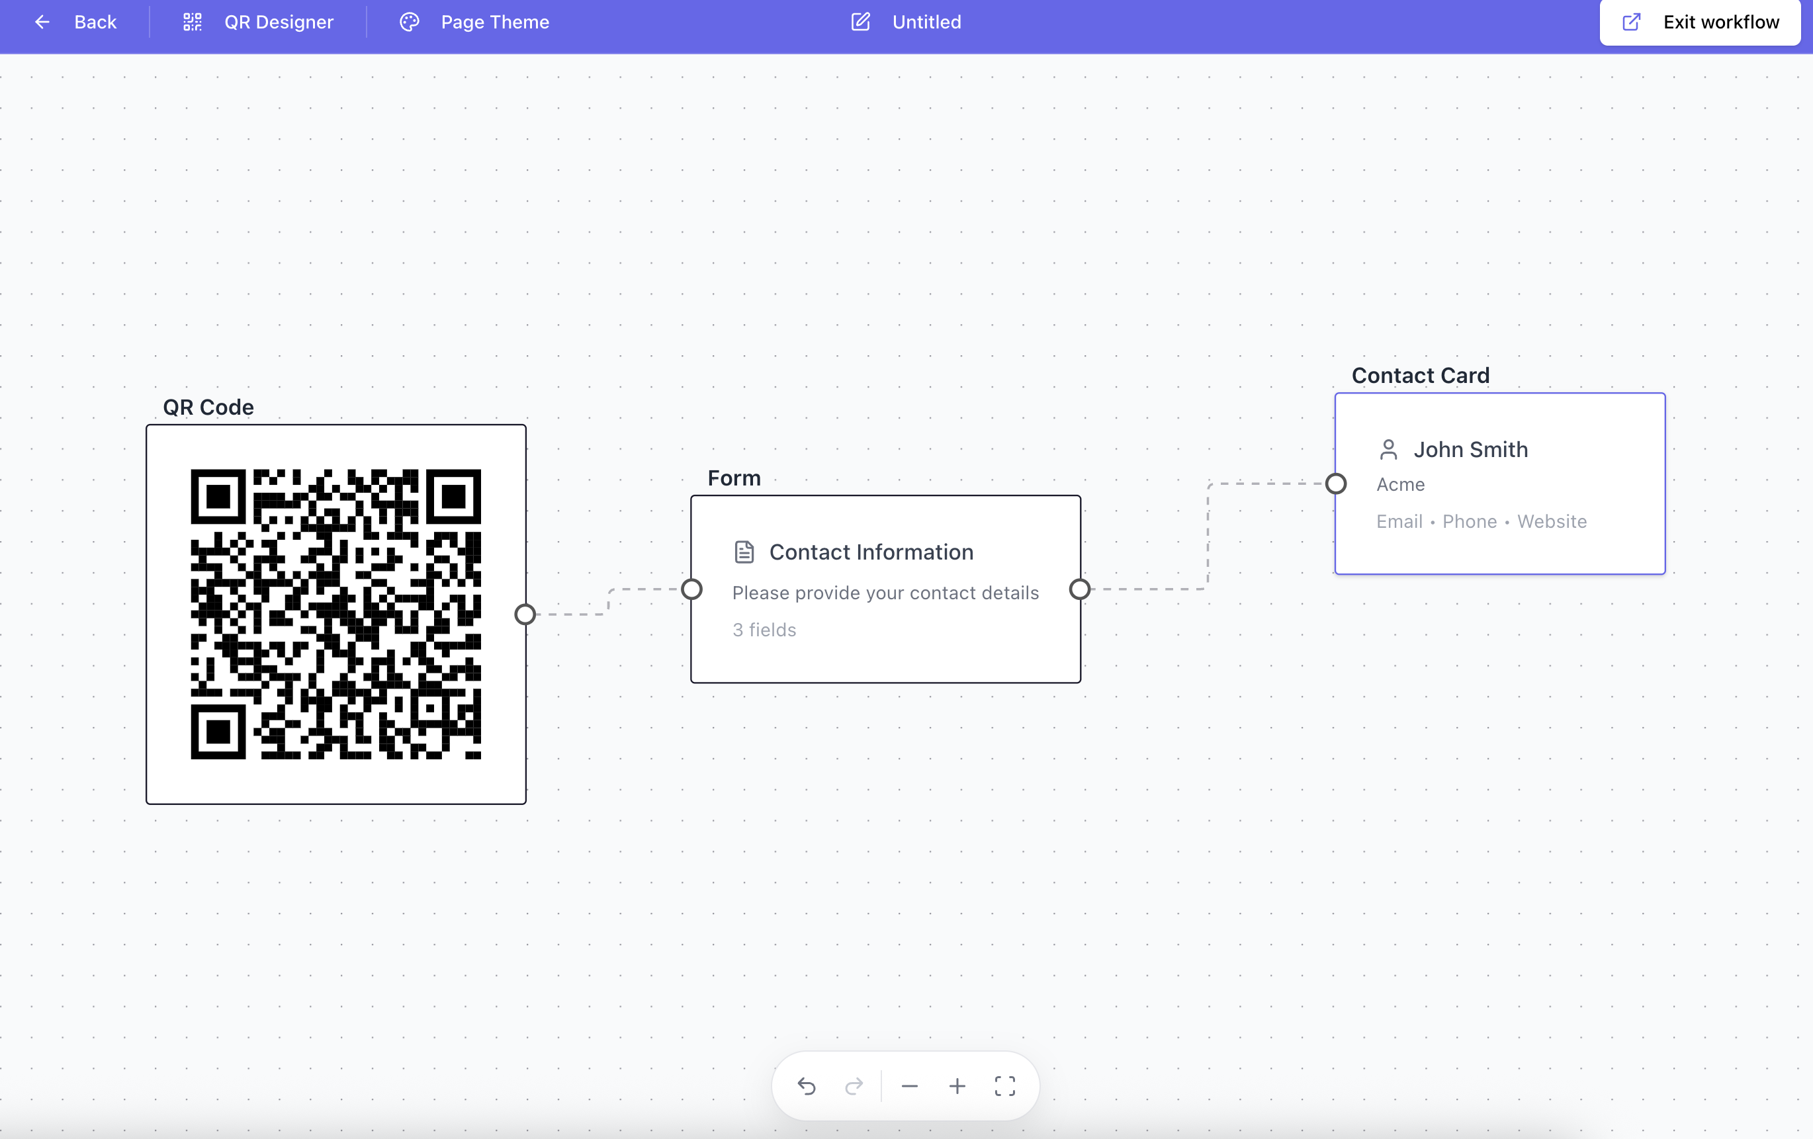This screenshot has width=1813, height=1139.
Task: Fit the workflow to screen
Action: pyautogui.click(x=1005, y=1085)
